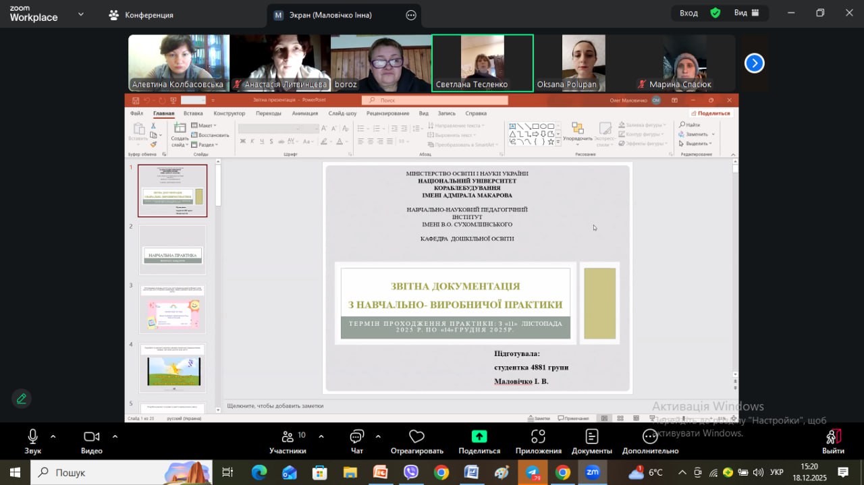Click Примечания in the PowerPoint status bar
The height and width of the screenshot is (485, 864).
pyautogui.click(x=573, y=418)
